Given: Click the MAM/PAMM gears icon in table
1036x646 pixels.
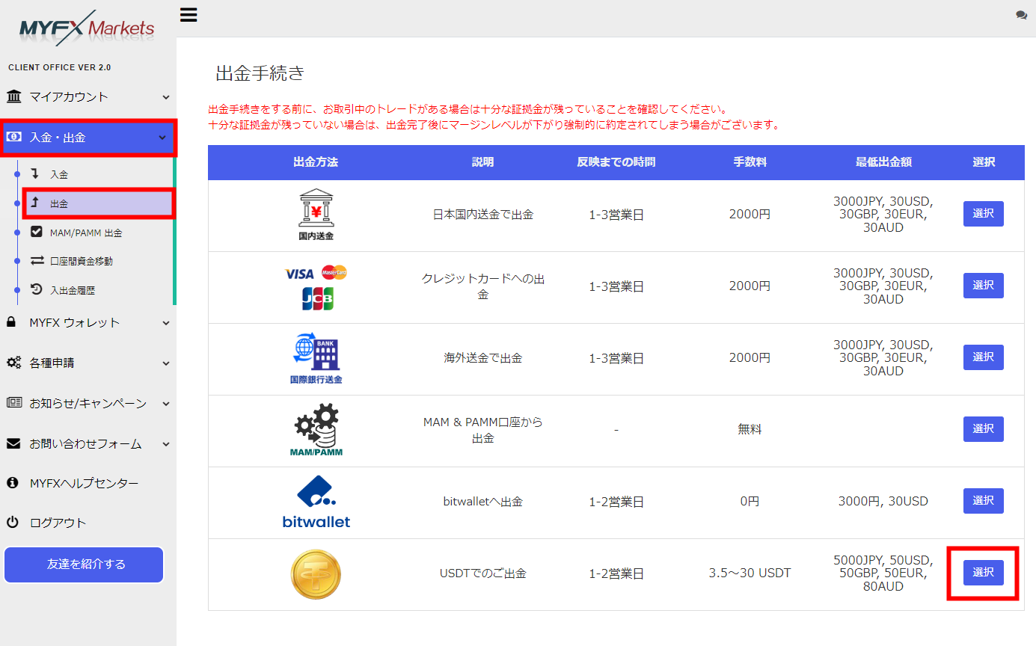Looking at the screenshot, I should tap(316, 430).
